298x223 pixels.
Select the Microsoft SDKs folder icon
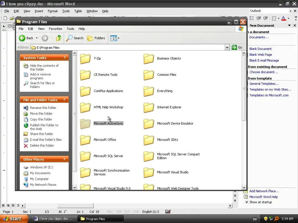(149, 140)
